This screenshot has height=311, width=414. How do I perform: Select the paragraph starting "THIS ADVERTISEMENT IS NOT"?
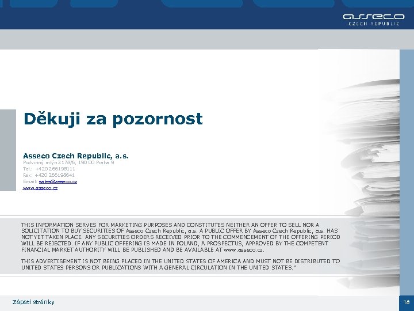181,264
